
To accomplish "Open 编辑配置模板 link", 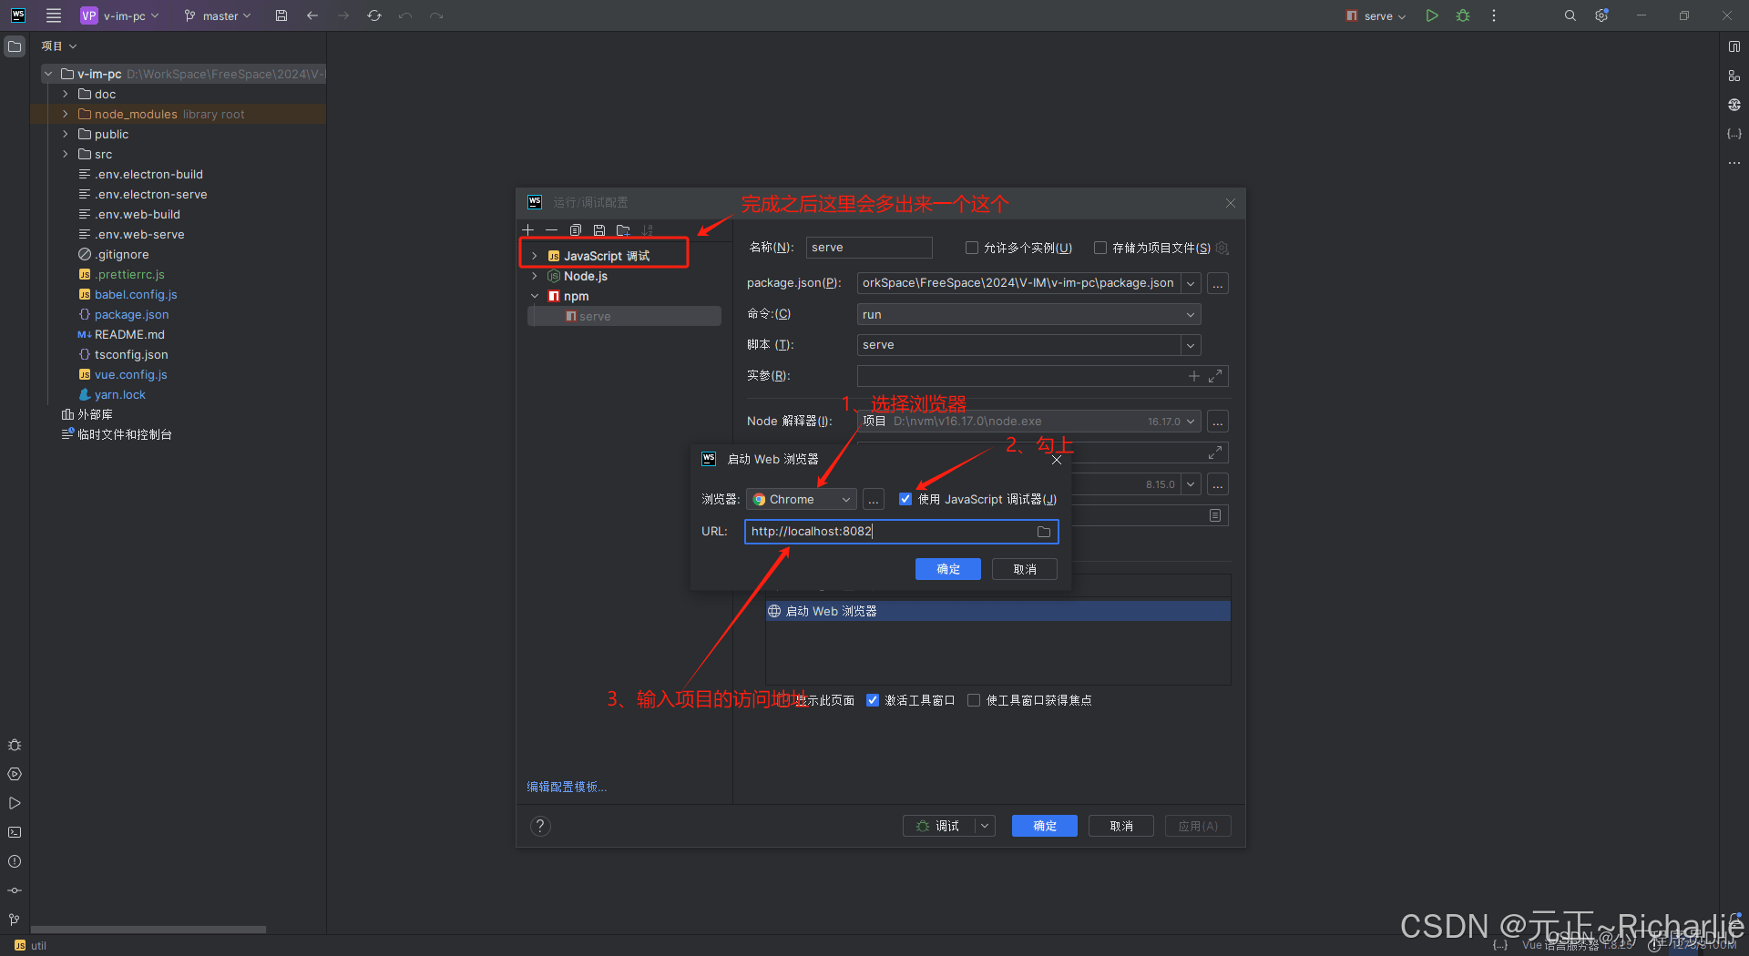I will click(x=566, y=786).
